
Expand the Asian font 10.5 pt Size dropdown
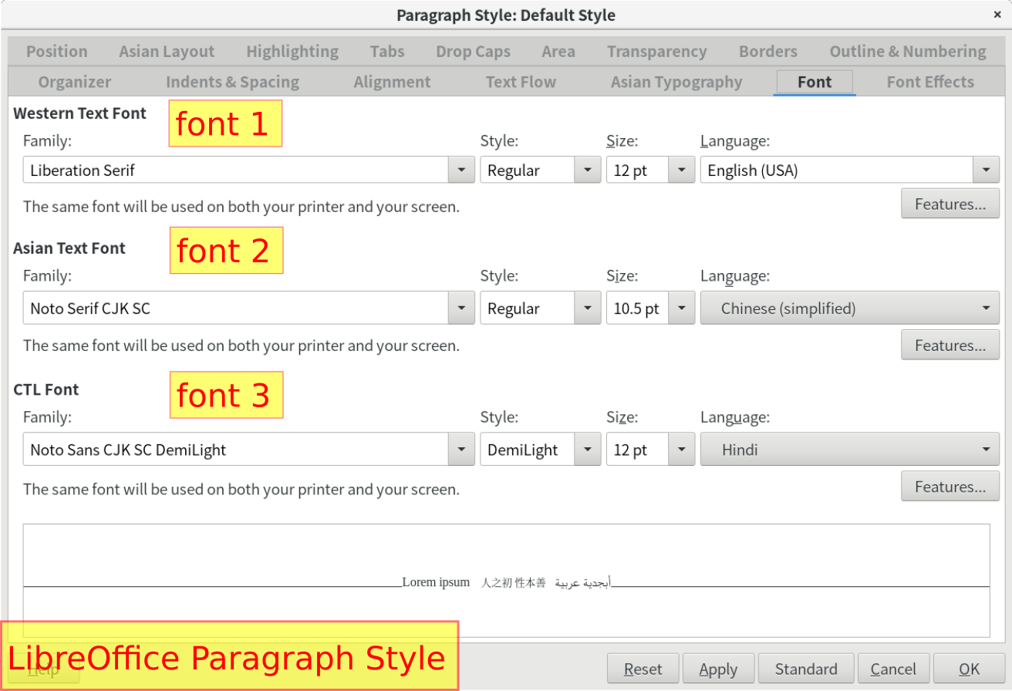[x=681, y=308]
